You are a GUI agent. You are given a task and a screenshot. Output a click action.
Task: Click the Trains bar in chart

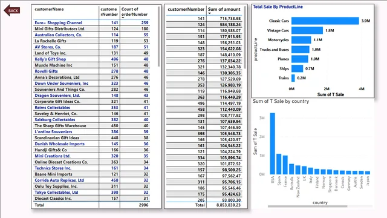[x=293, y=78]
